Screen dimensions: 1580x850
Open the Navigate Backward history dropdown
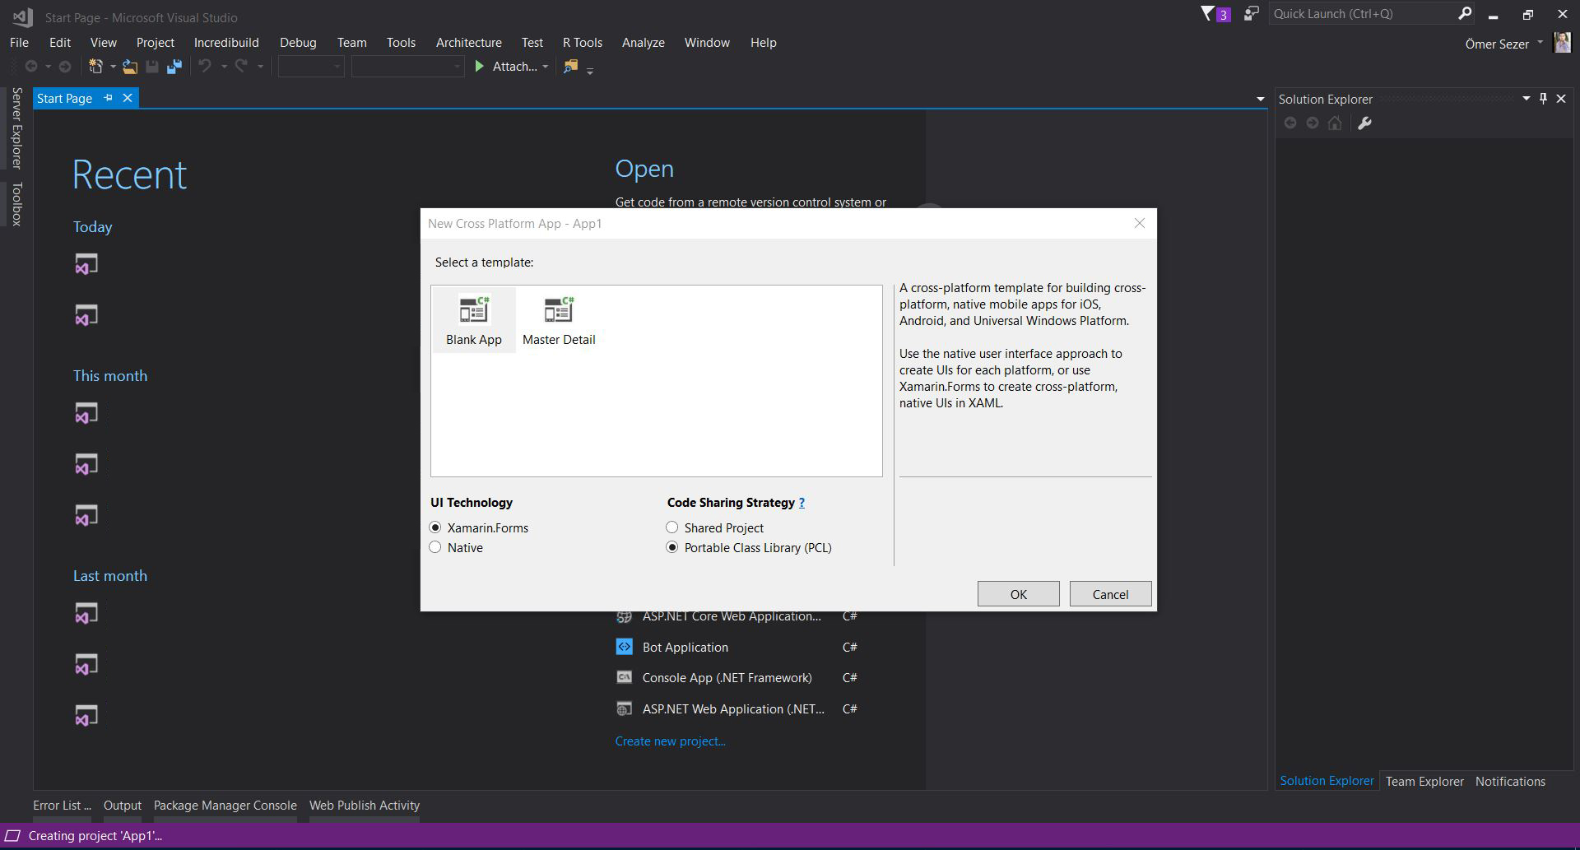point(48,67)
